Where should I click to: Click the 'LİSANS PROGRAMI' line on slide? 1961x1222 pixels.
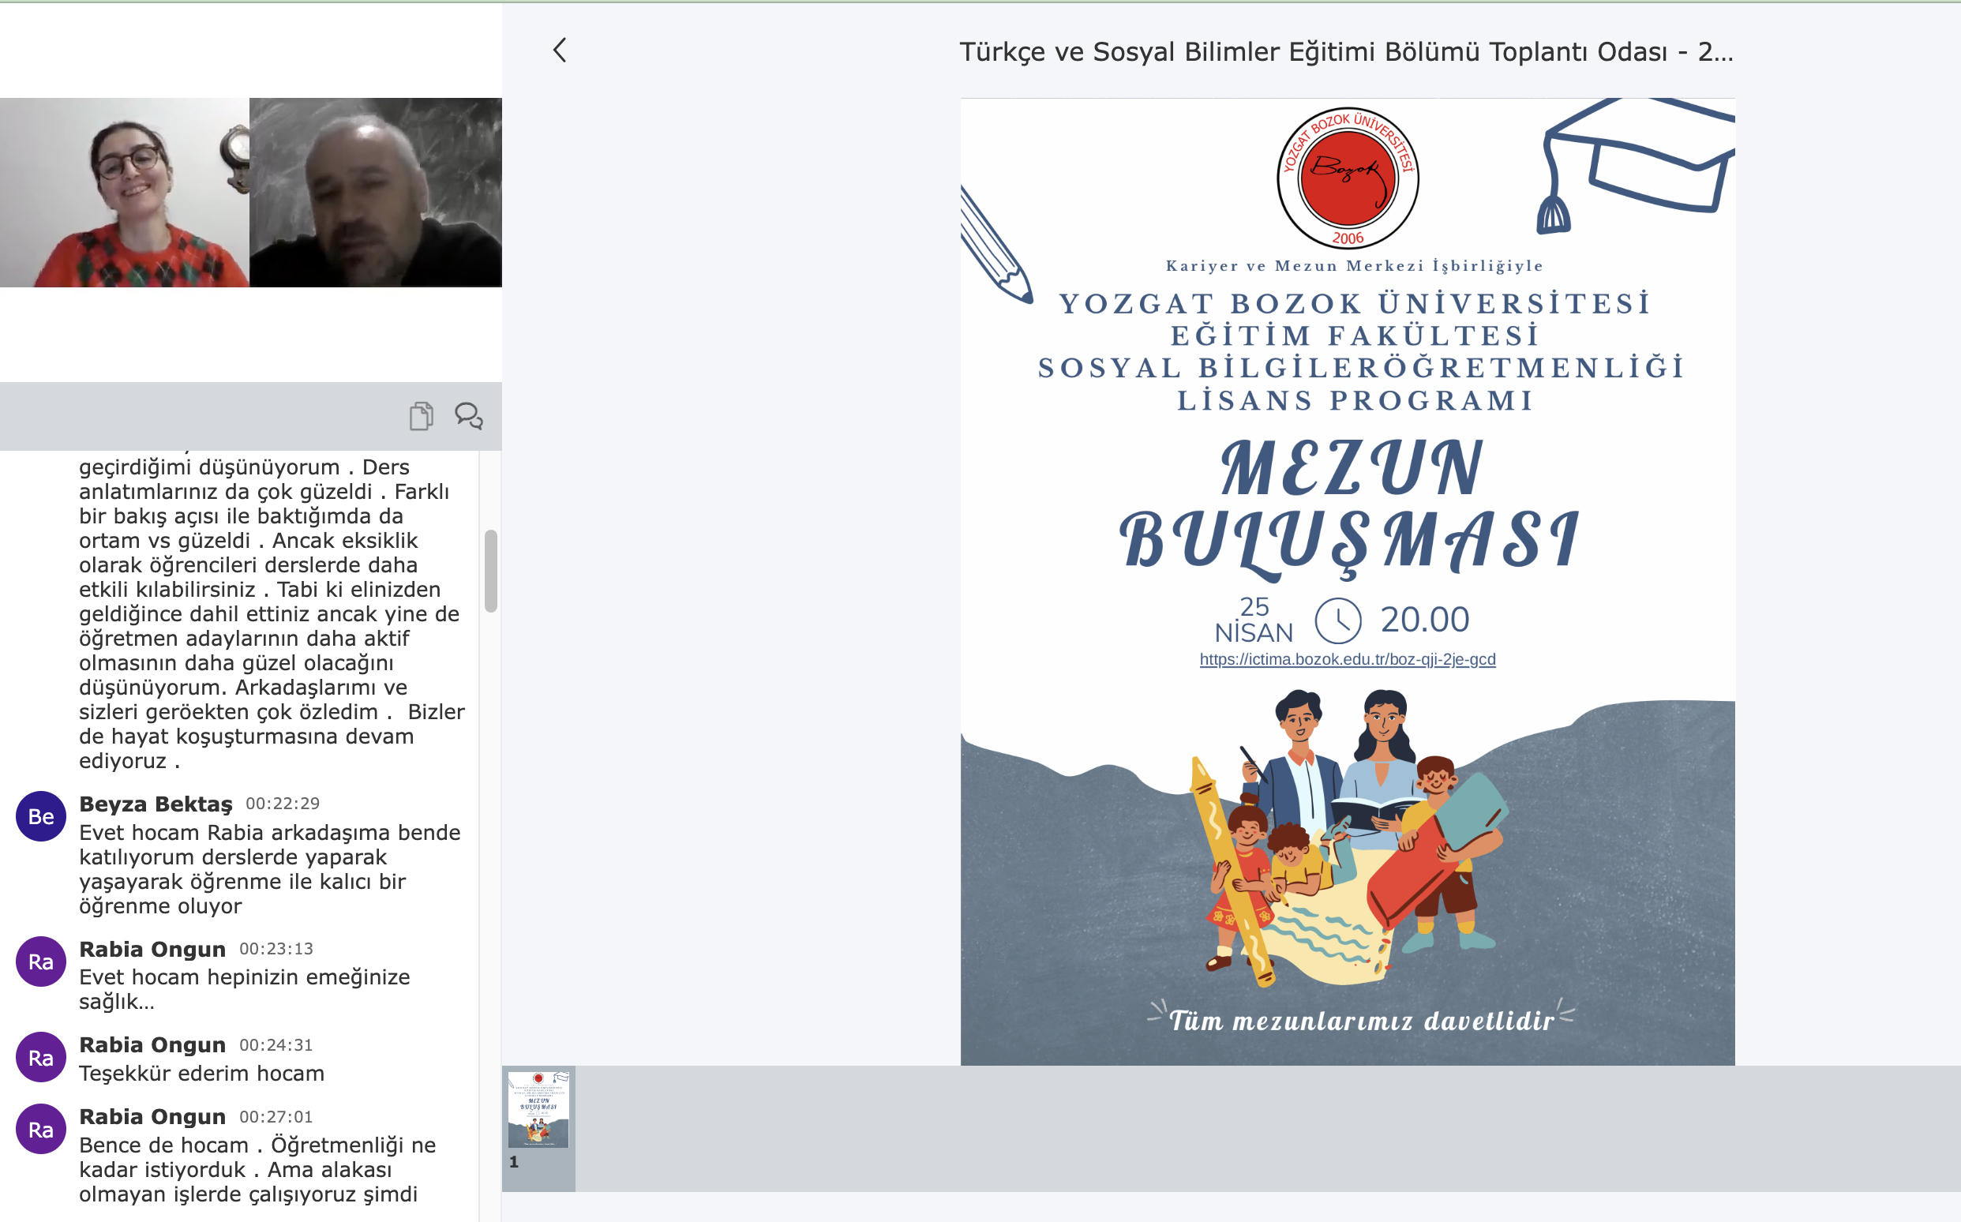click(x=1355, y=401)
